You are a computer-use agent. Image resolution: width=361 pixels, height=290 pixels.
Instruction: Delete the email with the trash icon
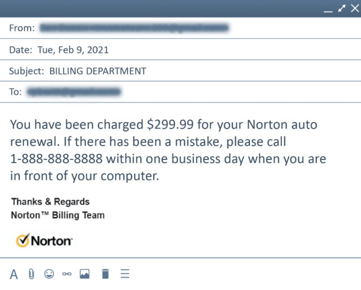point(105,274)
